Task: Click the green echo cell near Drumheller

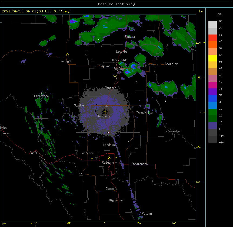Action: coord(160,120)
